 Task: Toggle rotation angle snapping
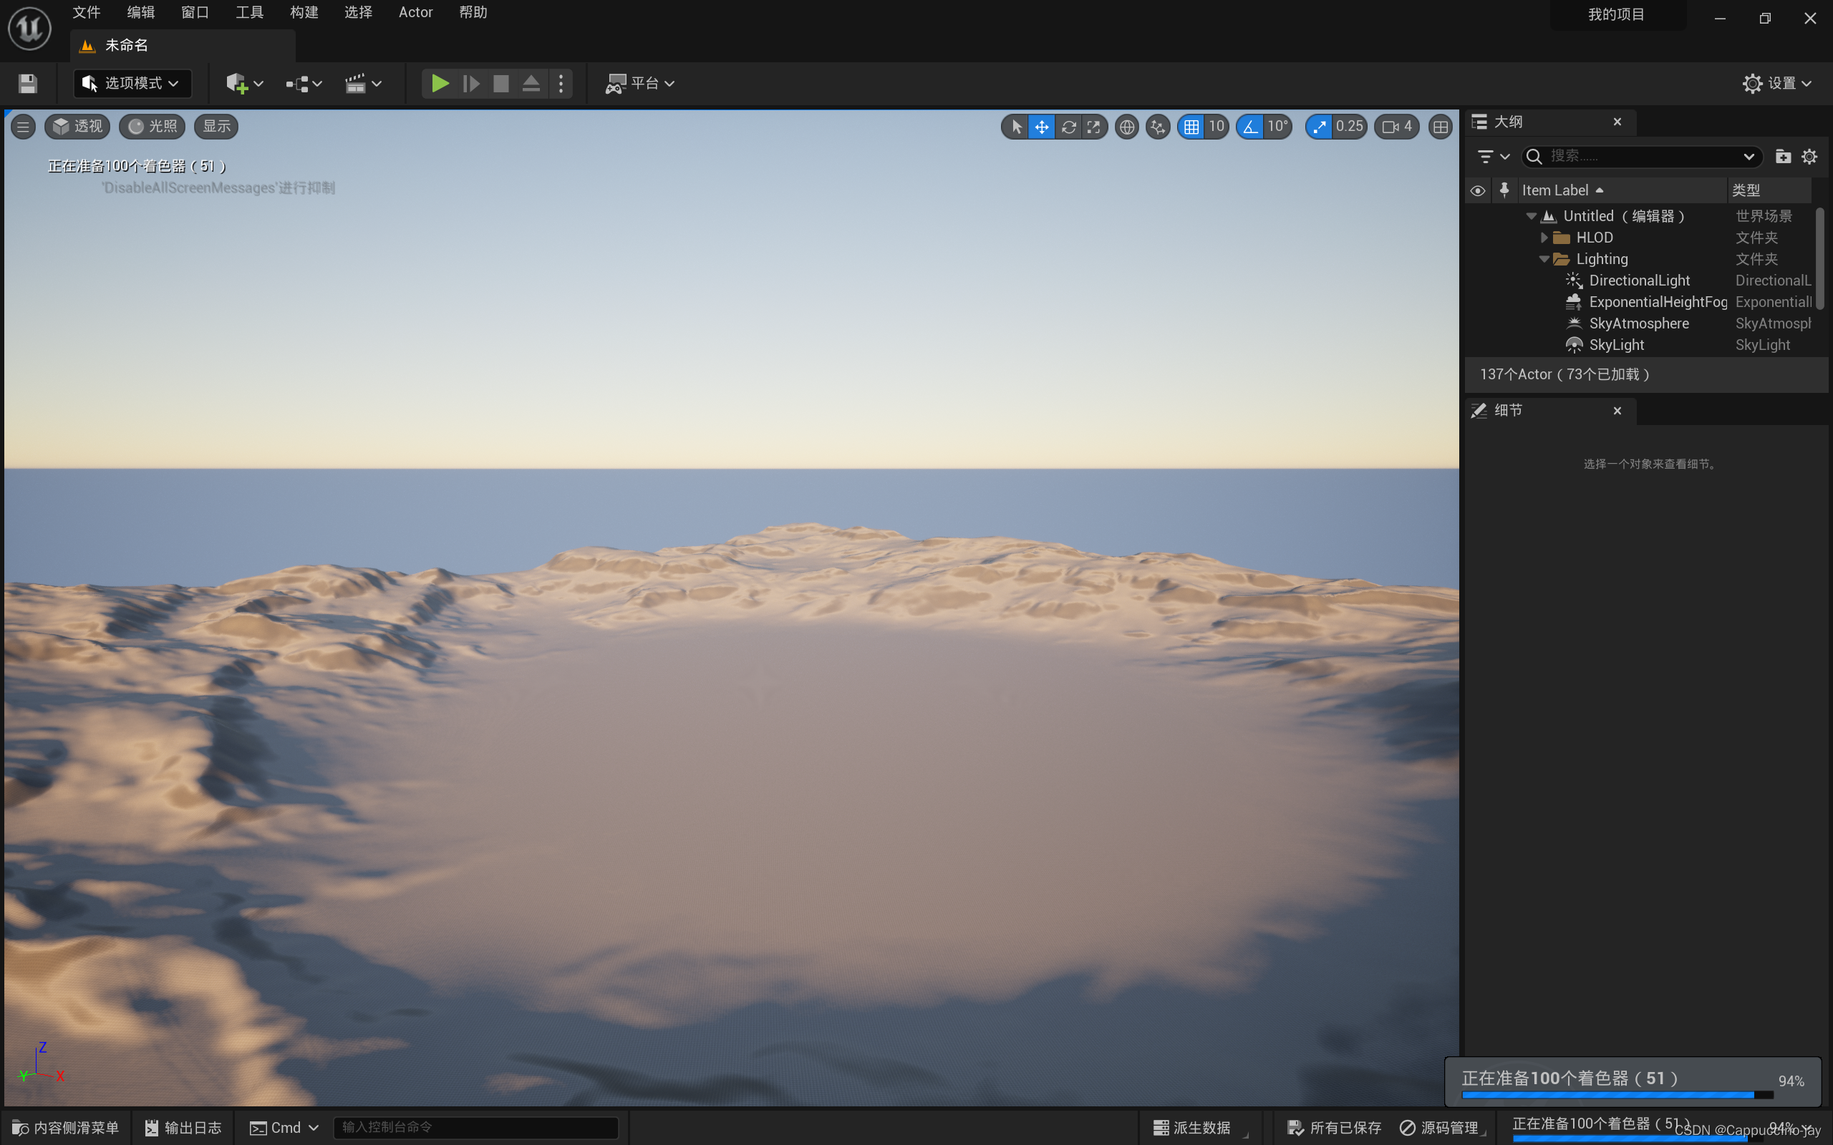1251,127
